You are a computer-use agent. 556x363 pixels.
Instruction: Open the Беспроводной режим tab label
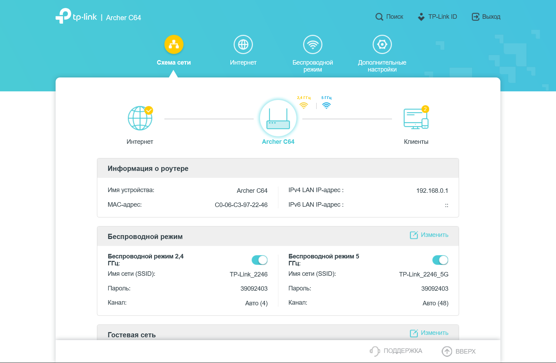pos(313,66)
